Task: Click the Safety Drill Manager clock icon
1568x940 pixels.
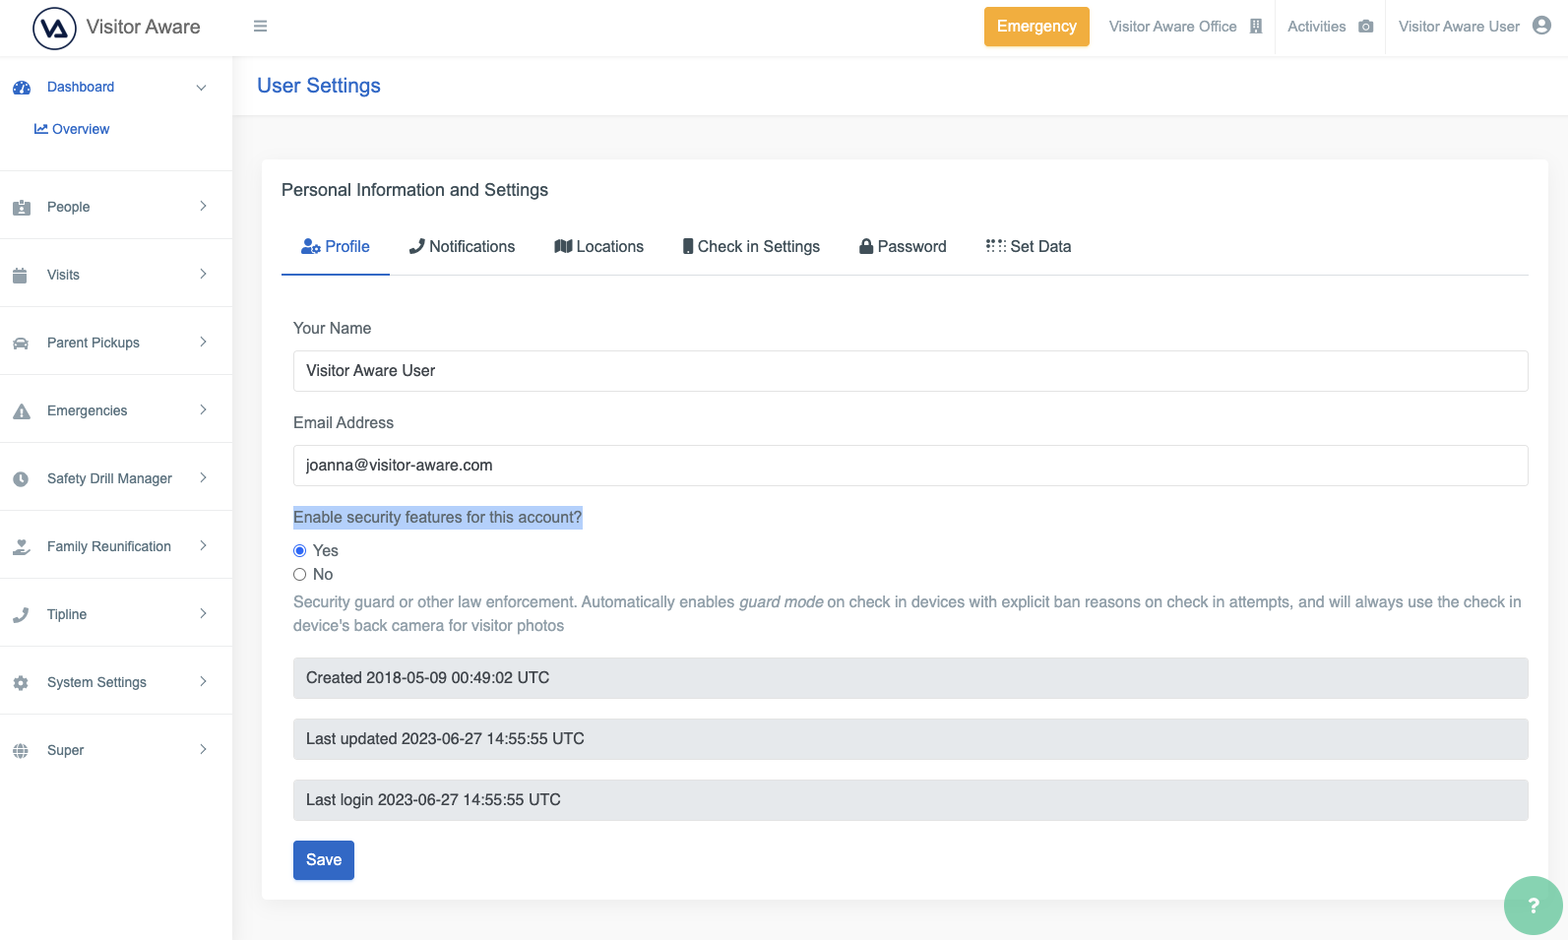Action: pyautogui.click(x=21, y=479)
